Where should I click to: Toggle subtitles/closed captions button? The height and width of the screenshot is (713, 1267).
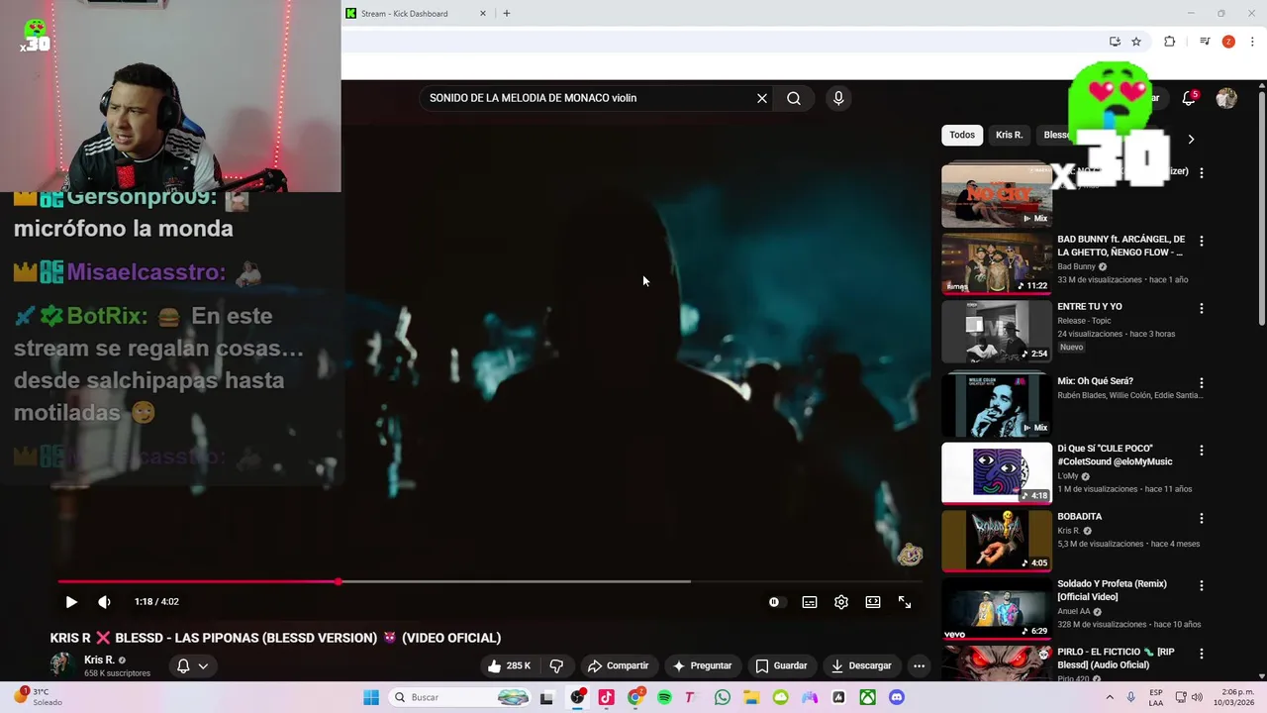810,602
